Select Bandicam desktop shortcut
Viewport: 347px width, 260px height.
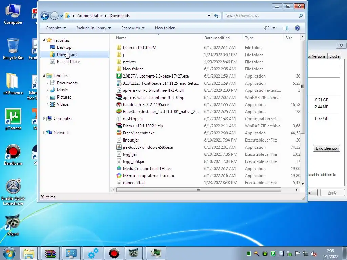13,154
